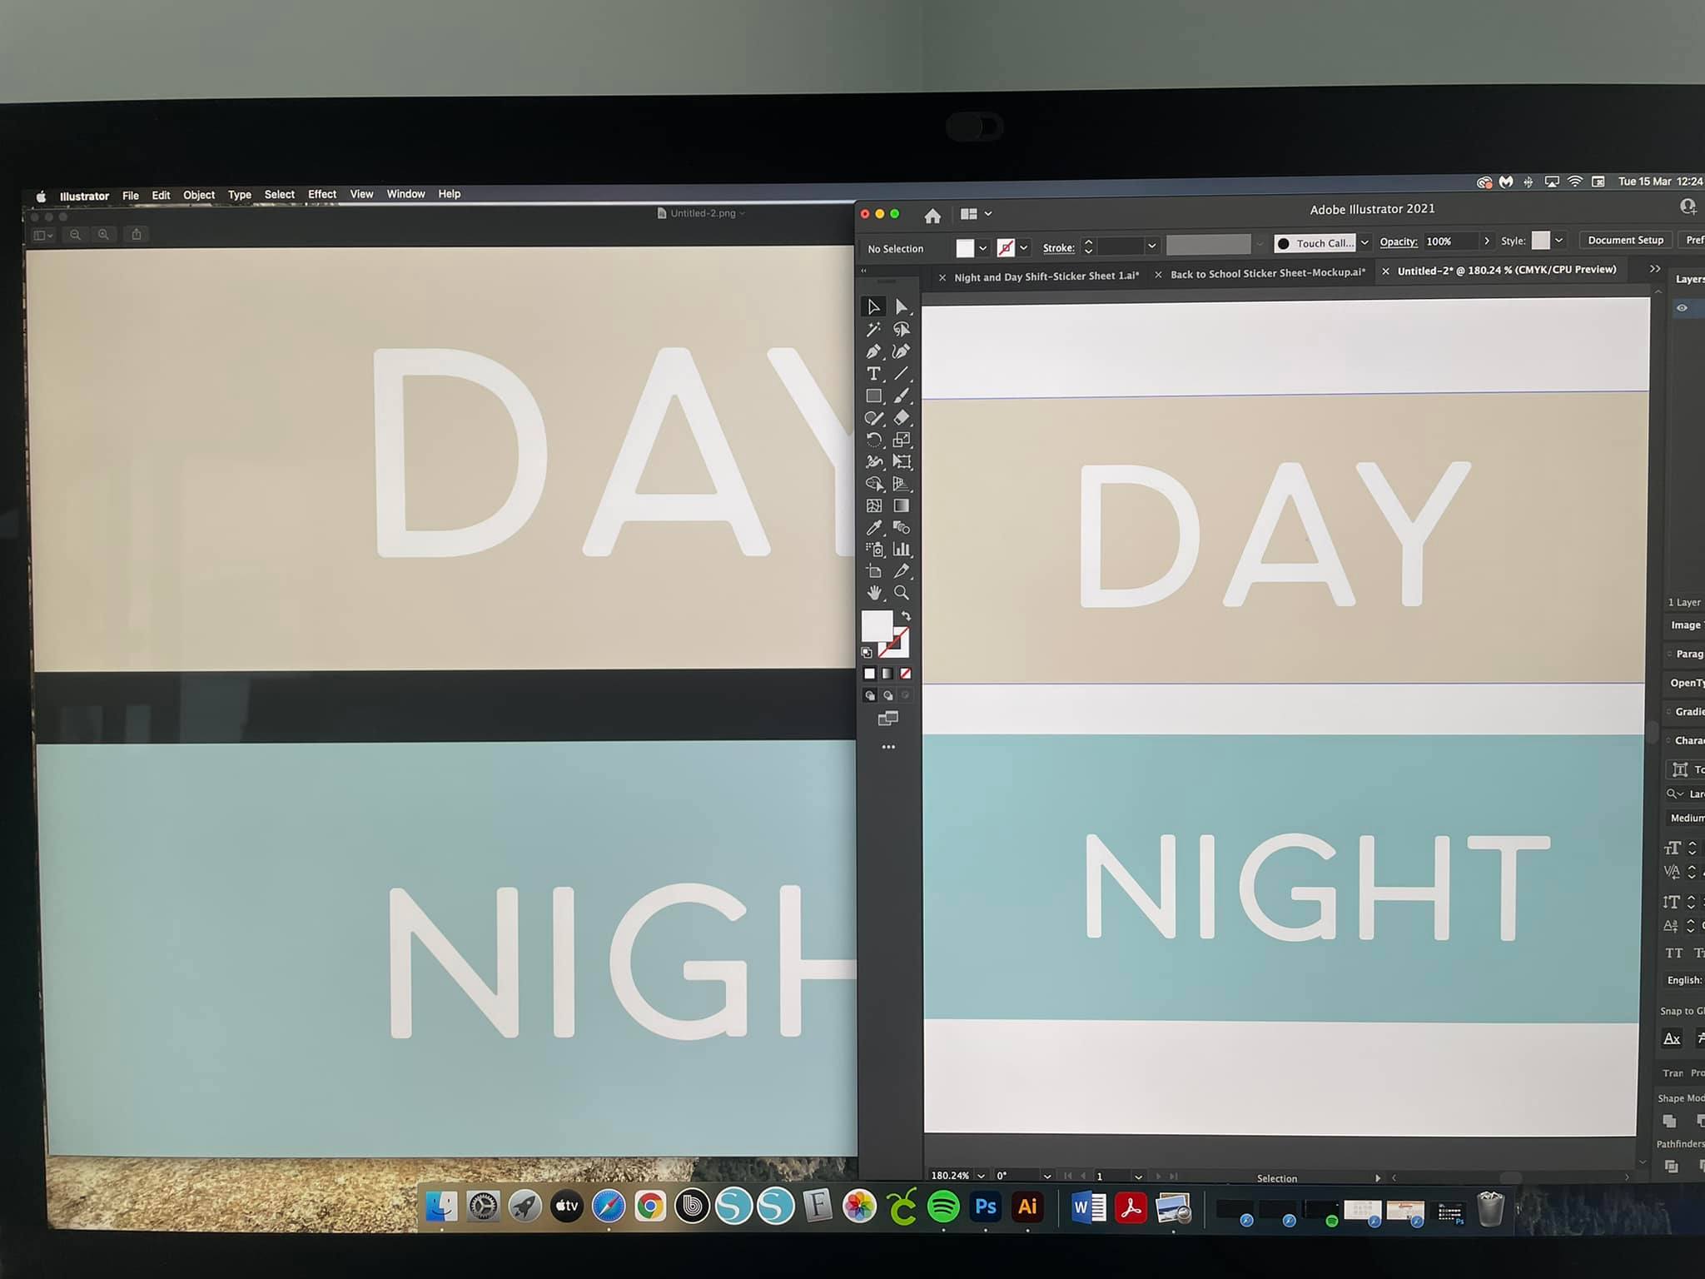The image size is (1705, 1279).
Task: Select the Scale tool
Action: [902, 440]
